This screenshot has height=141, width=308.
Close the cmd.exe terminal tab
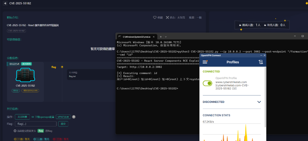point(154,37)
